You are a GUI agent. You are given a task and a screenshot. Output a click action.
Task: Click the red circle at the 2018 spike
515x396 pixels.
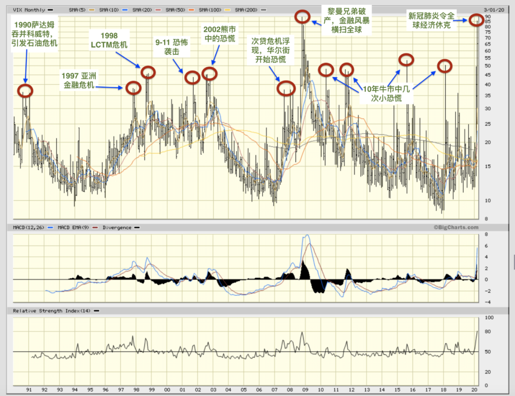444,65
